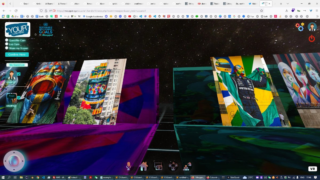Open the Google Acadêmico bookmark
This screenshot has width=320, height=180.
(93, 16)
